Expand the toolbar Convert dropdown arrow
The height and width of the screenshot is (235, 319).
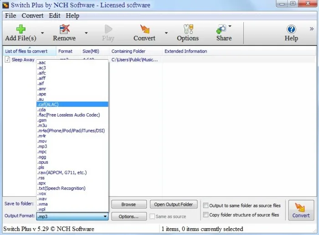(x=166, y=33)
